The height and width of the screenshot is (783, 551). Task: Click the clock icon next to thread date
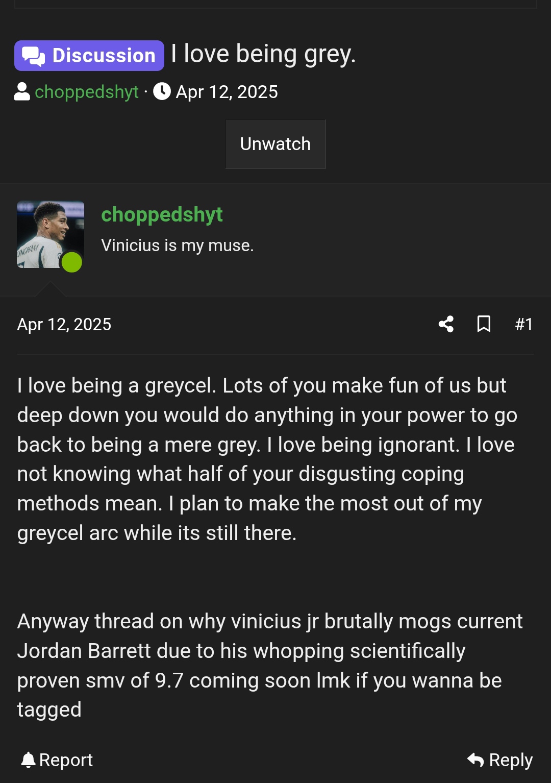click(162, 91)
